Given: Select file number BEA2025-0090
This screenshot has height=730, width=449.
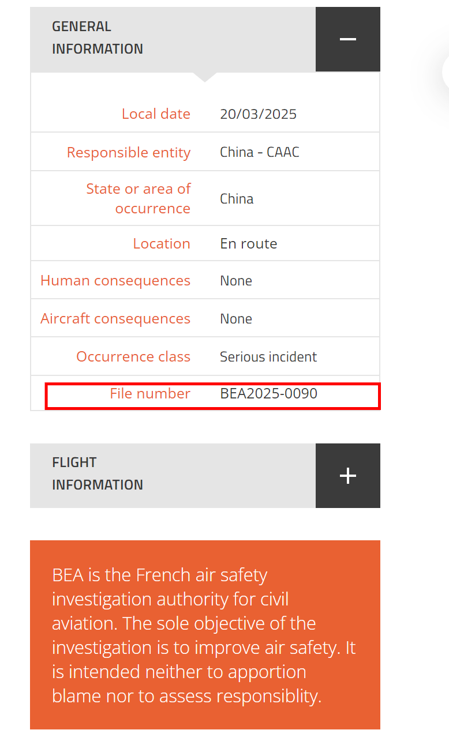Looking at the screenshot, I should click(269, 394).
